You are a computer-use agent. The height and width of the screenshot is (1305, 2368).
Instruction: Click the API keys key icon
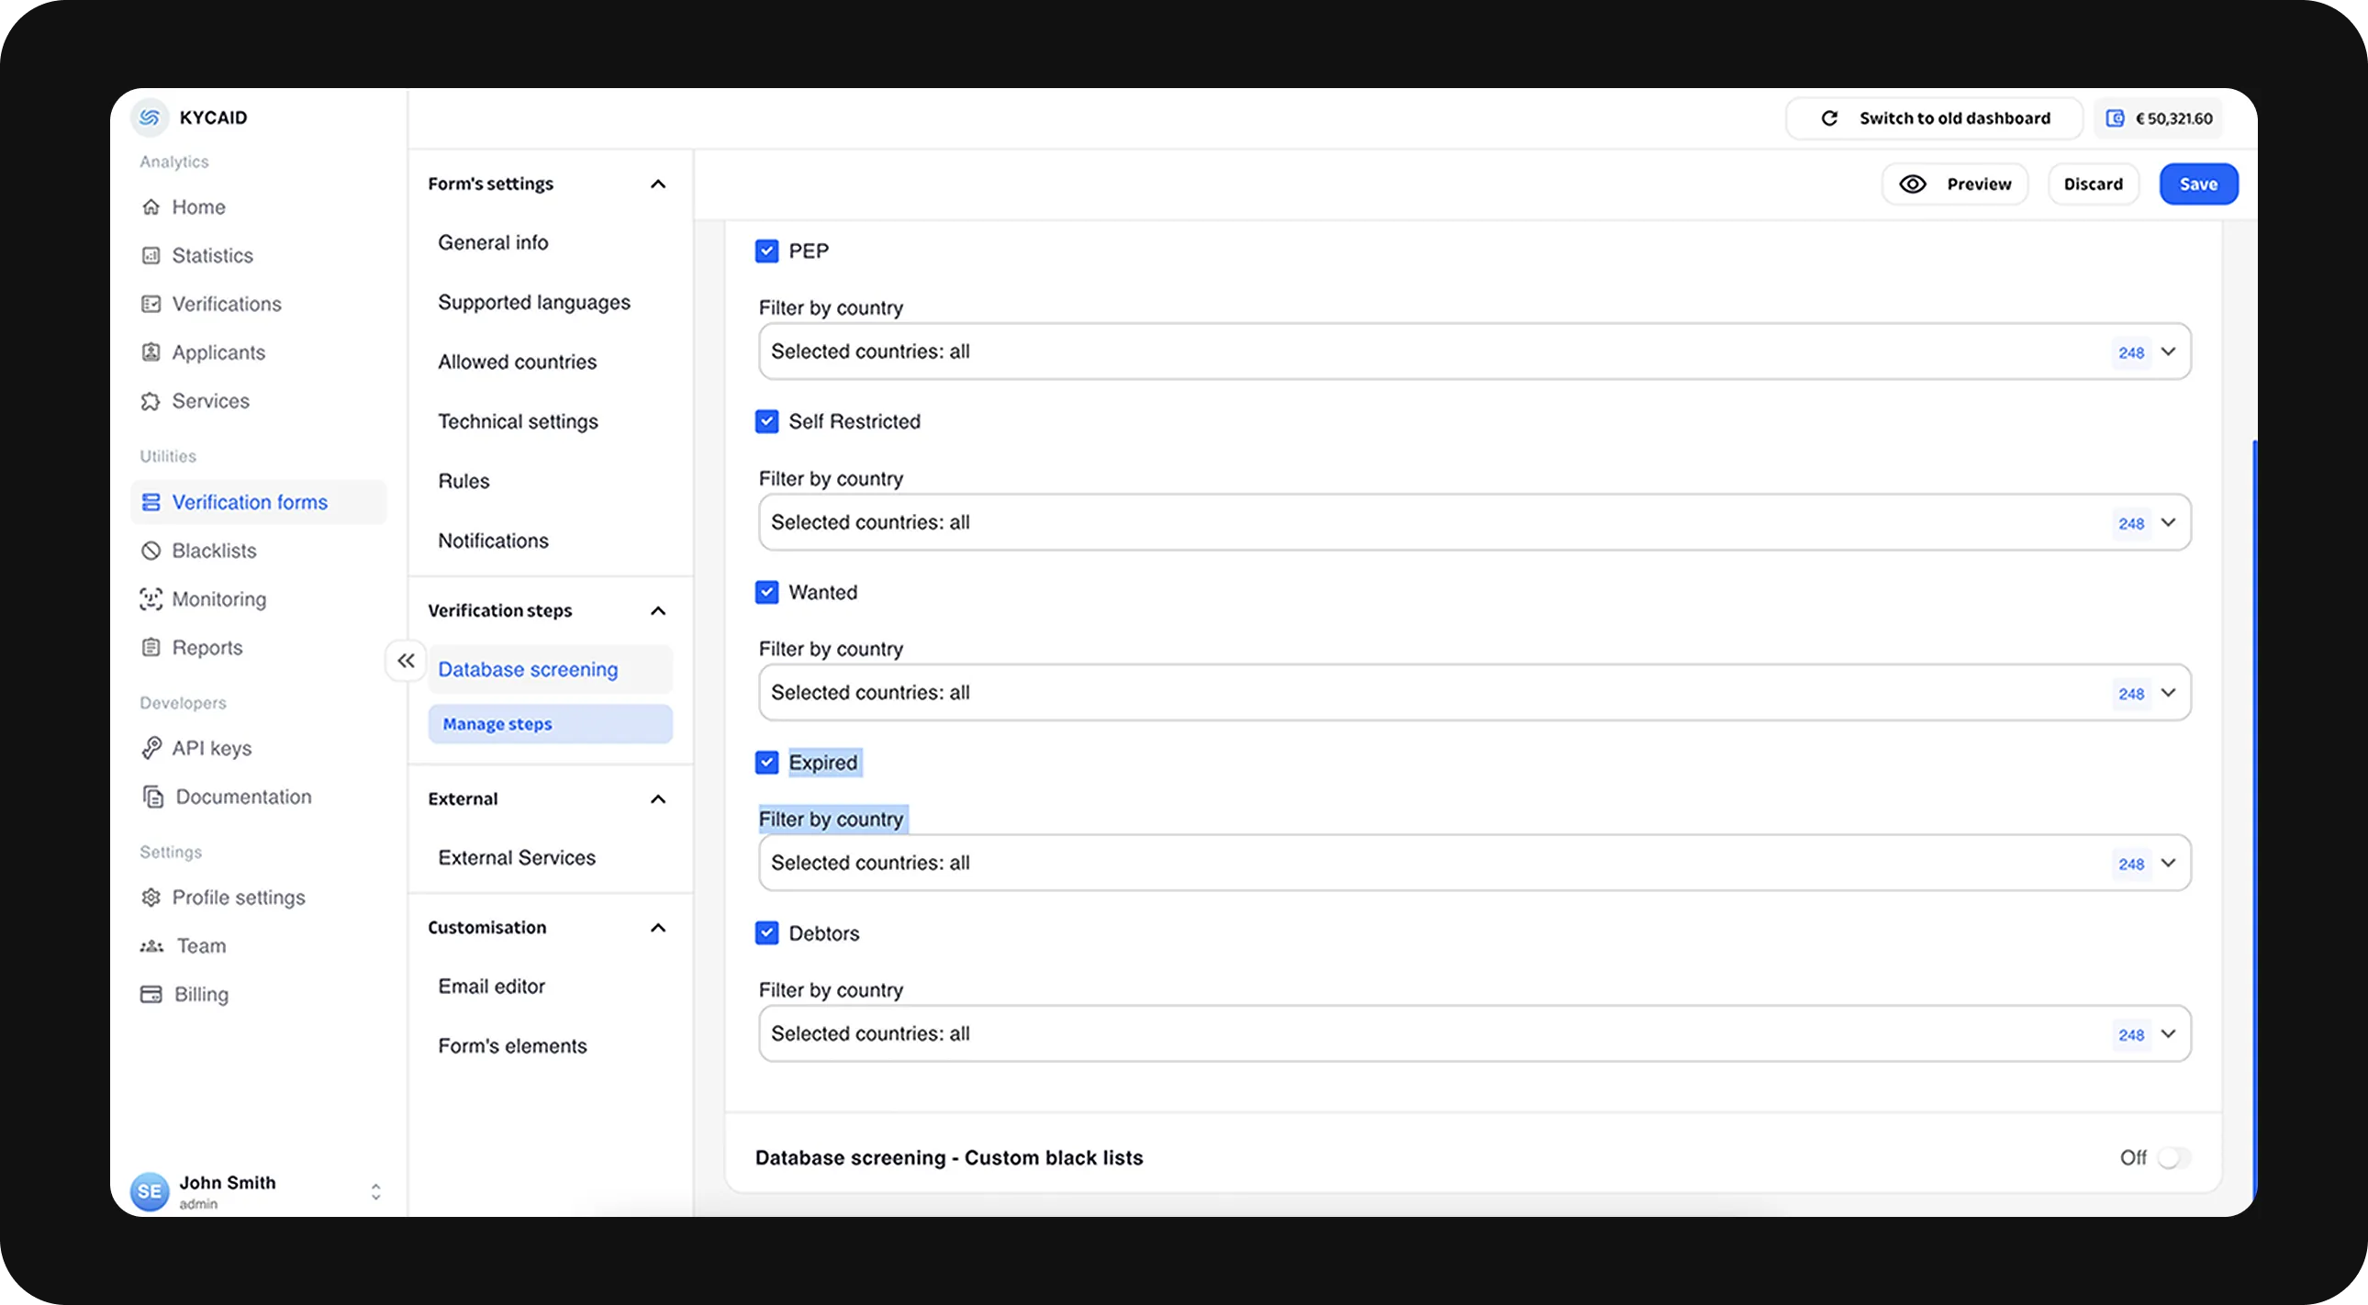coord(151,748)
